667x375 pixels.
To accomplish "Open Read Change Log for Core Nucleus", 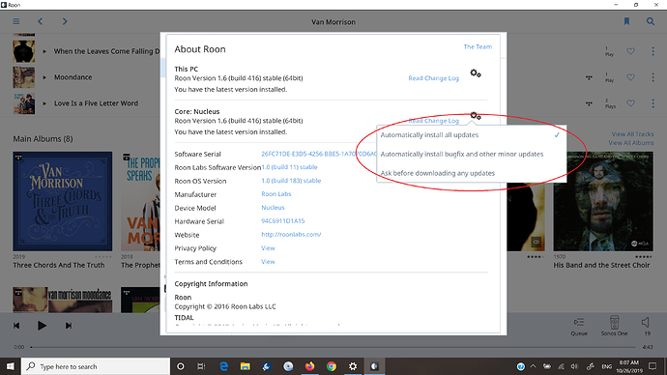I will click(x=433, y=121).
